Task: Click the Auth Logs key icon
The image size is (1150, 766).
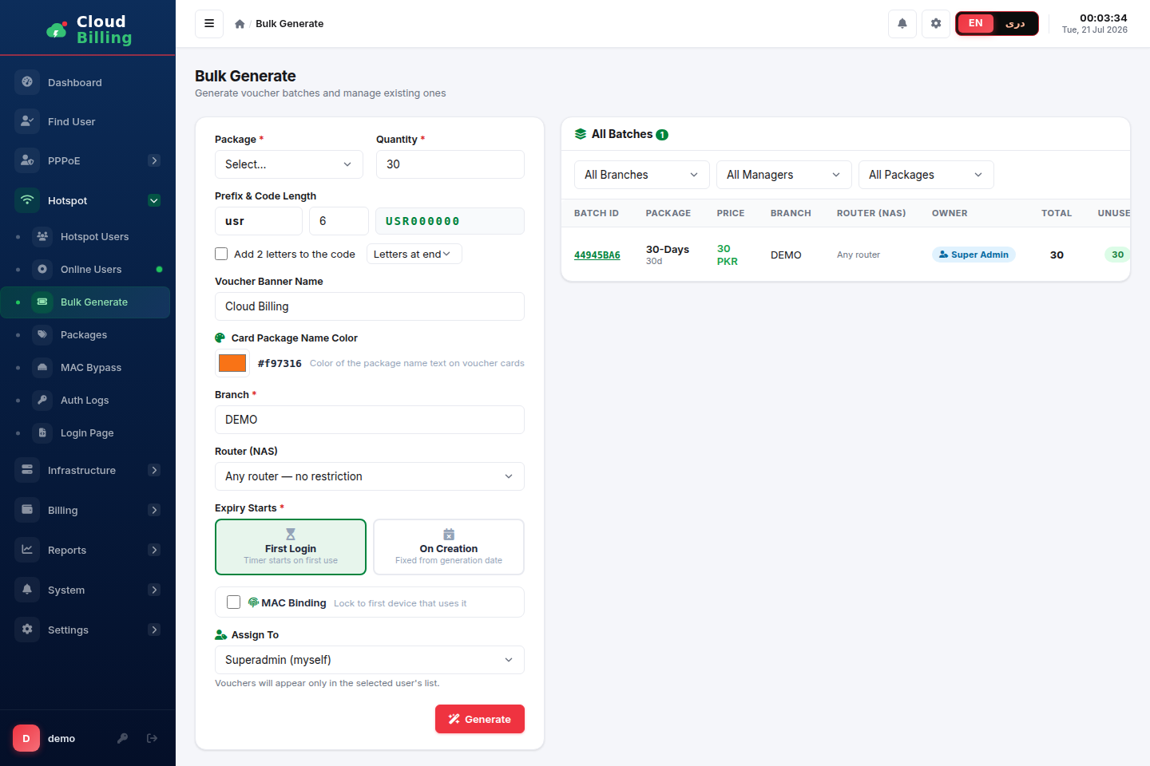Action: point(42,400)
